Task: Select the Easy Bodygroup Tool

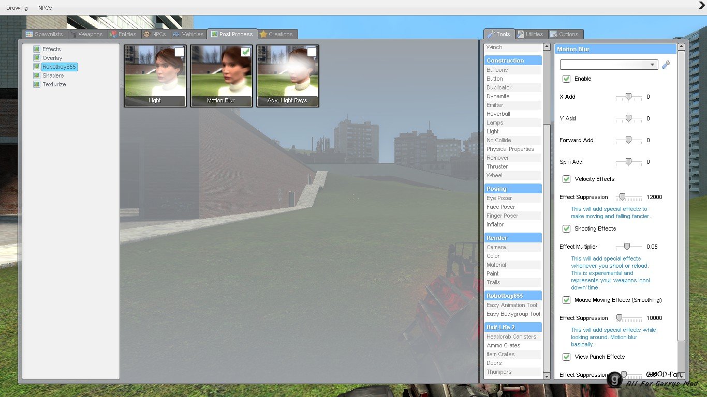Action: [x=513, y=314]
